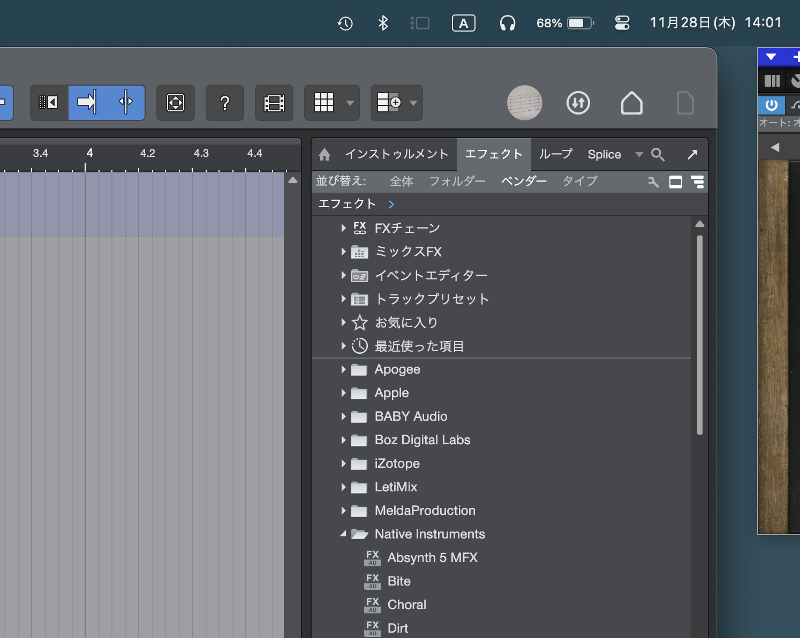Toggle plug-in power button in side window

(771, 105)
